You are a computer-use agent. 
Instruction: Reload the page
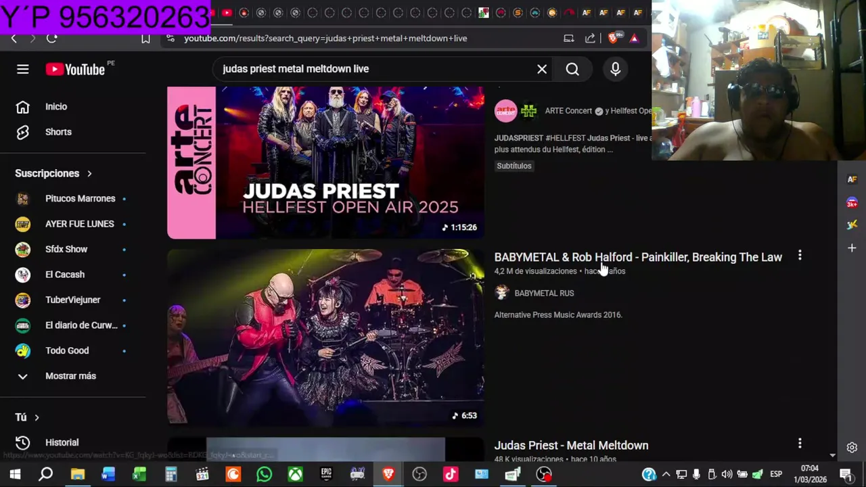coord(51,39)
